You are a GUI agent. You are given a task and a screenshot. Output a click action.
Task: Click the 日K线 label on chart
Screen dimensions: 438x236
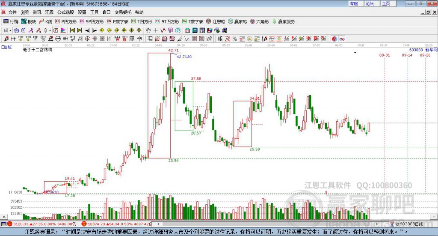point(6,47)
